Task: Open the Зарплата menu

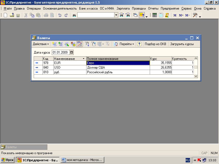Action: [x=123, y=8]
